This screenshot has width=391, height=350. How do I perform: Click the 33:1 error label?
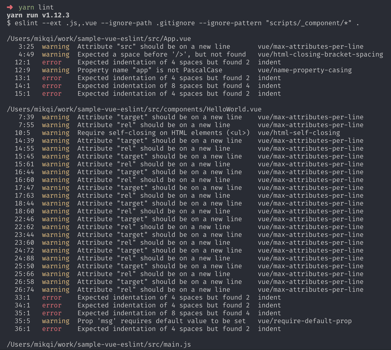[x=52, y=297]
